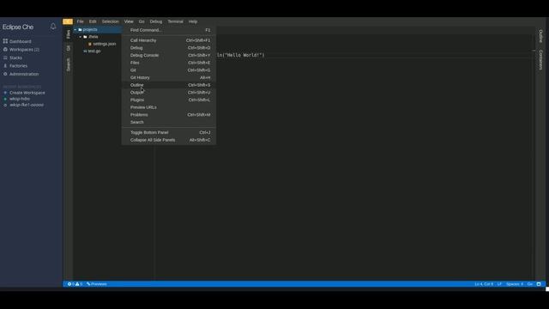Viewport: 549px width, 309px height.
Task: Click the yellow navbar toggle button beside File
Action: coord(68,21)
